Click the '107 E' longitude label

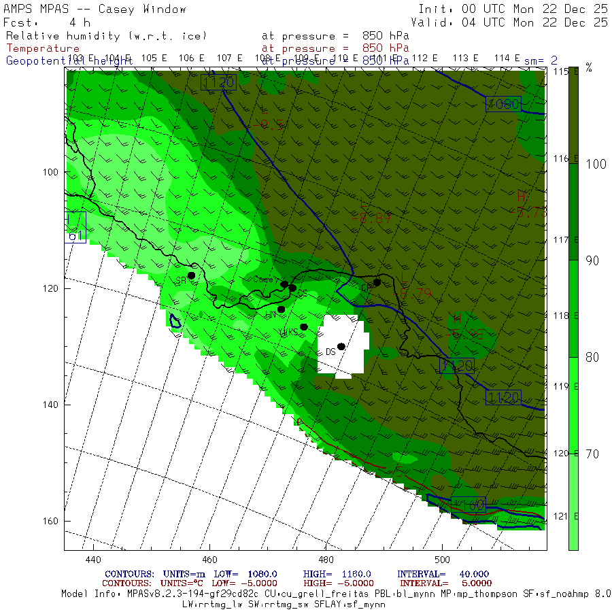pos(230,58)
